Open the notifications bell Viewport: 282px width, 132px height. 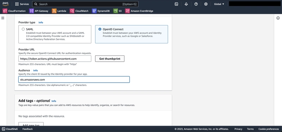click(186, 4)
